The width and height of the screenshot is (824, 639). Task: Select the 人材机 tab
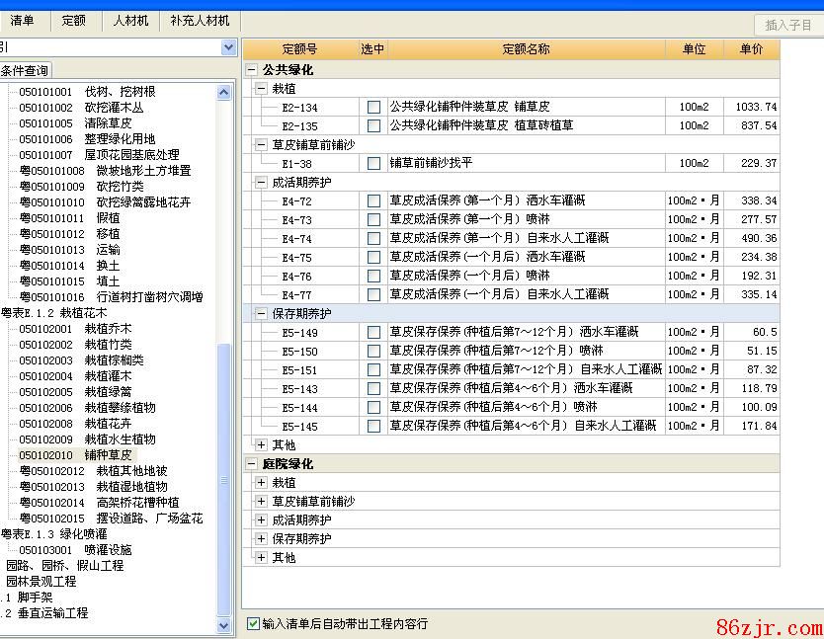click(130, 20)
